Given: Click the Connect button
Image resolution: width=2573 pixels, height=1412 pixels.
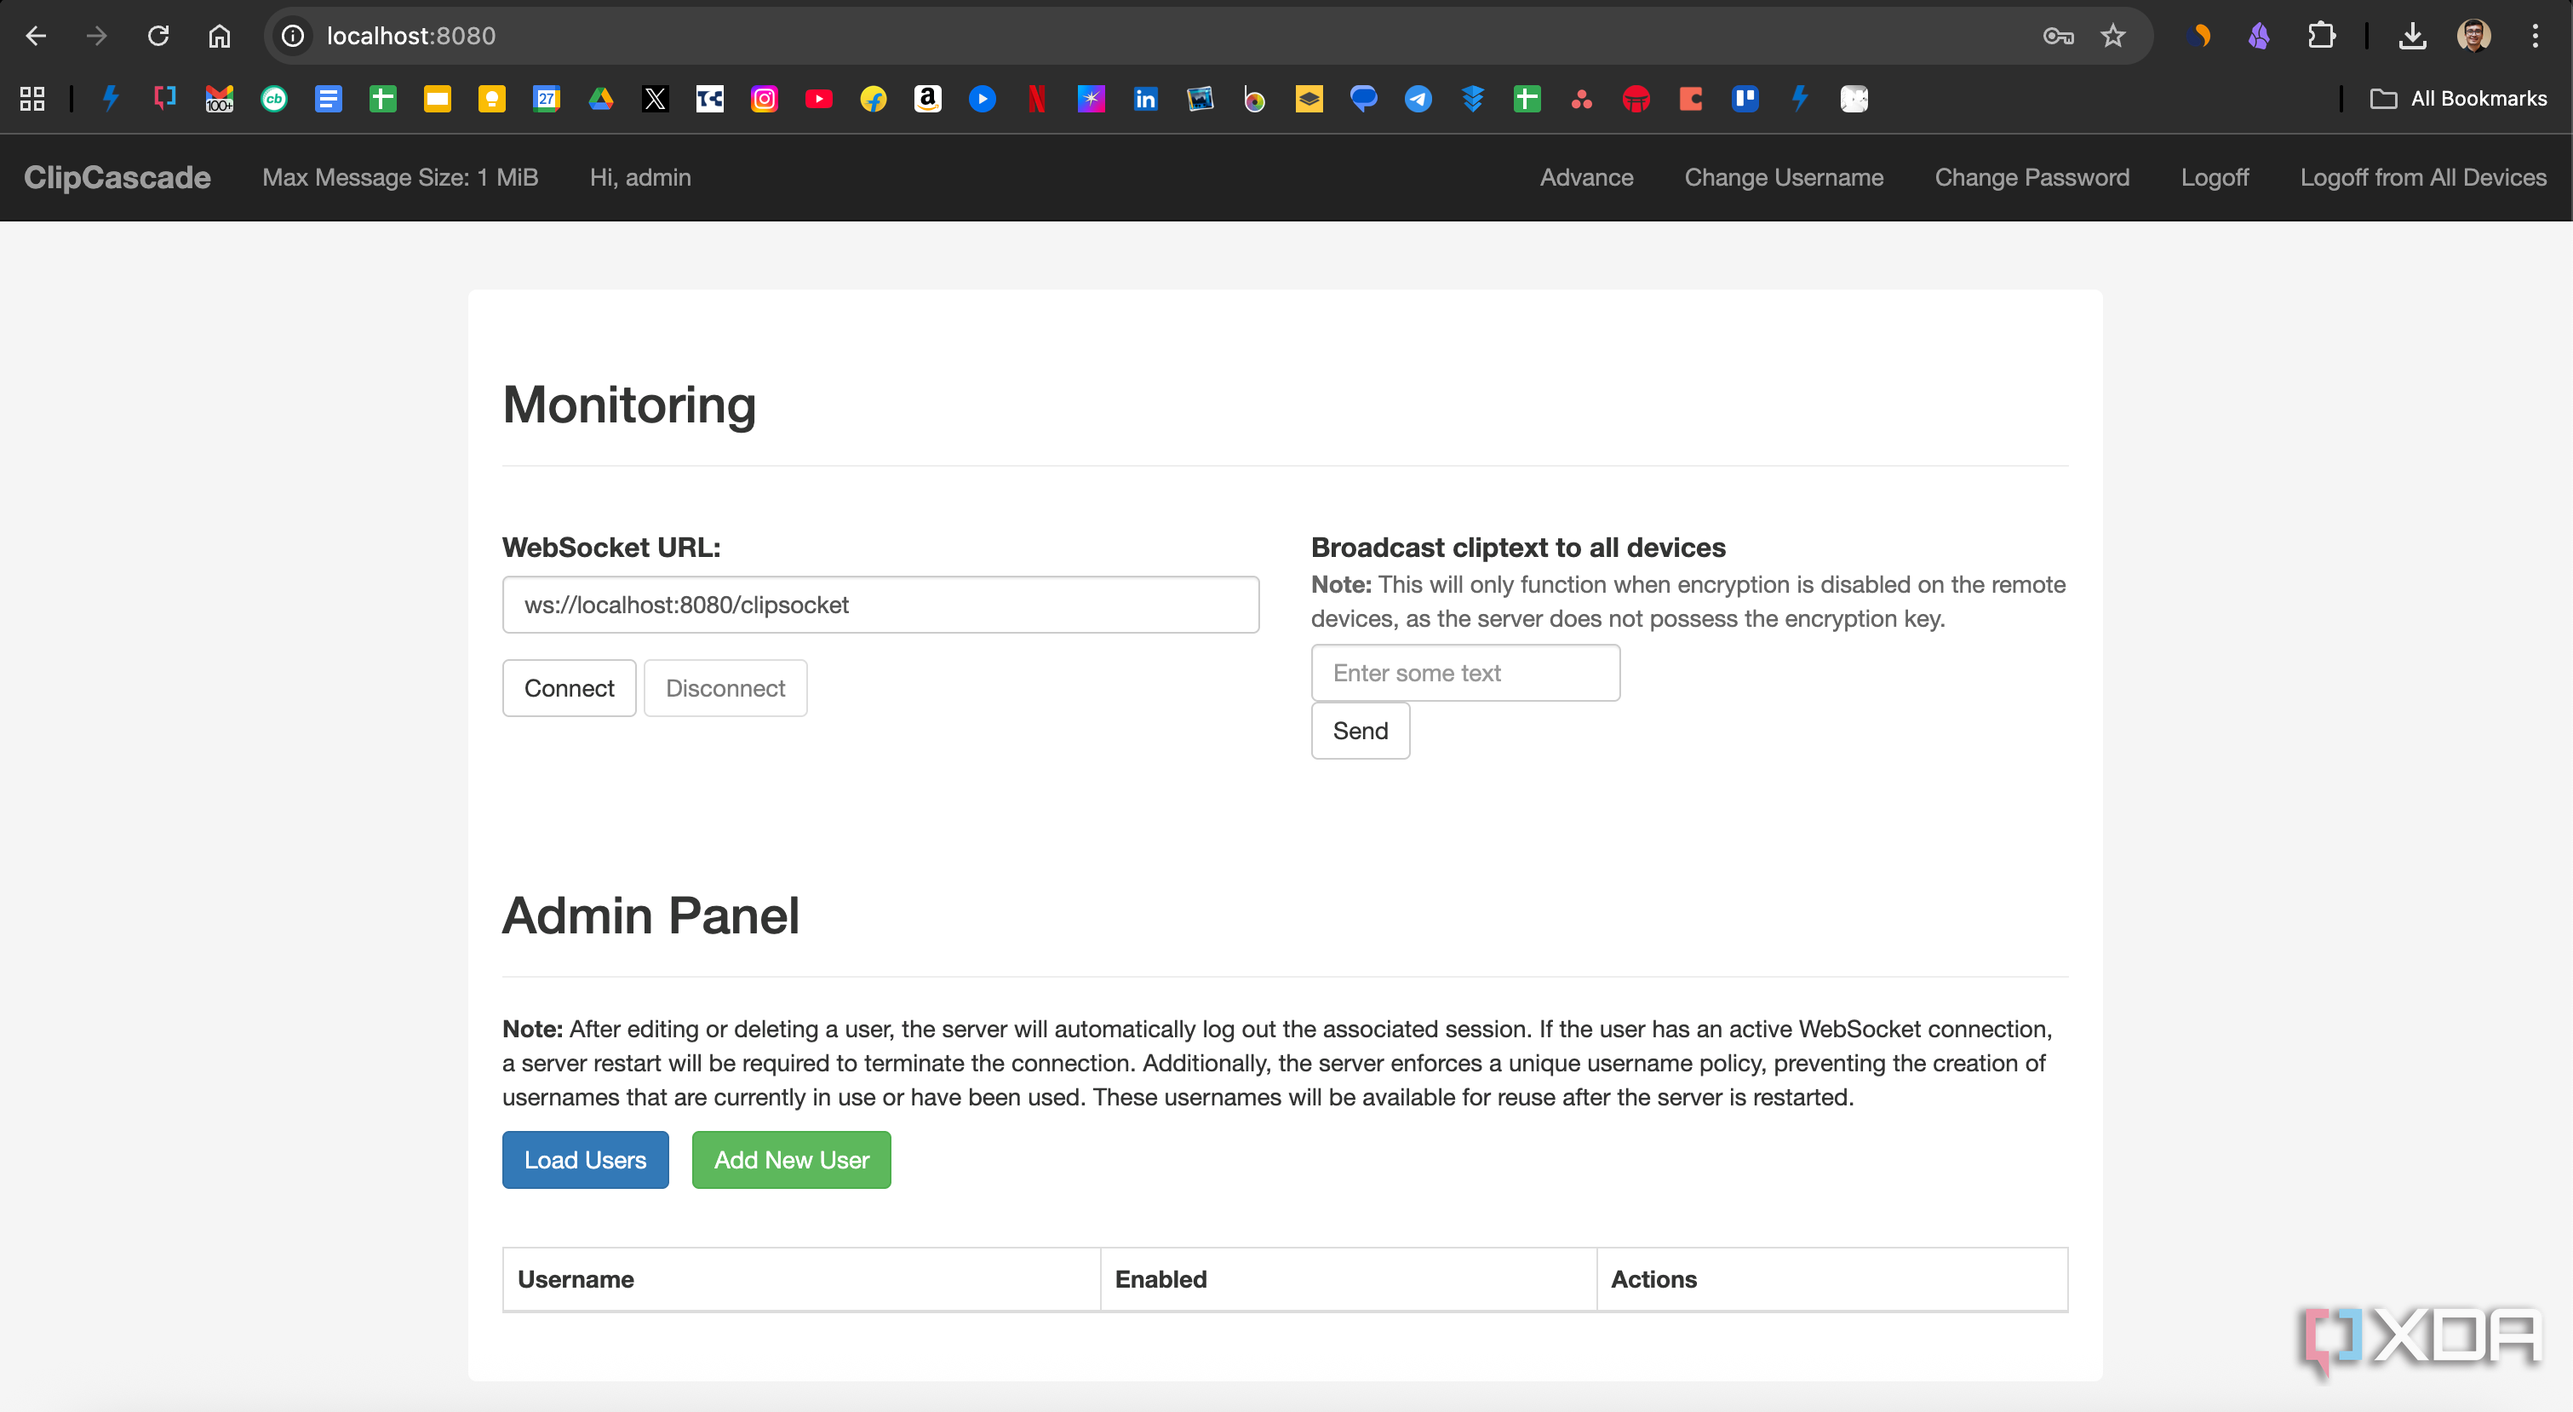Looking at the screenshot, I should tap(570, 687).
